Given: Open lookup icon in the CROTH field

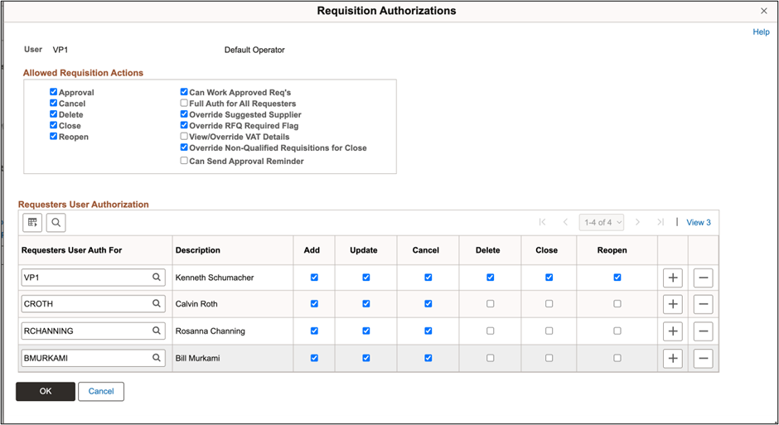Looking at the screenshot, I should point(157,304).
